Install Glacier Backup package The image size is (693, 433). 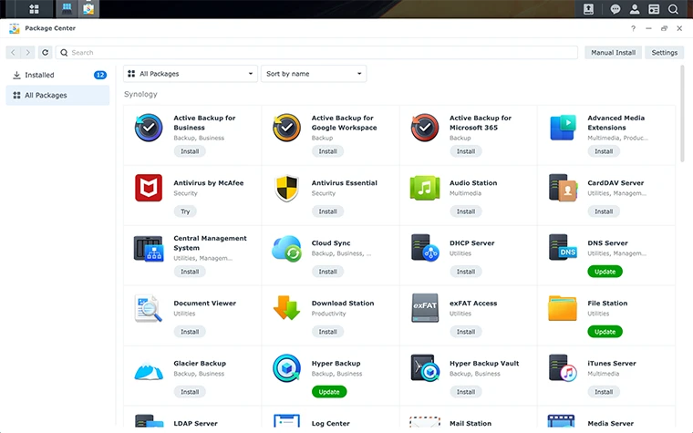190,392
